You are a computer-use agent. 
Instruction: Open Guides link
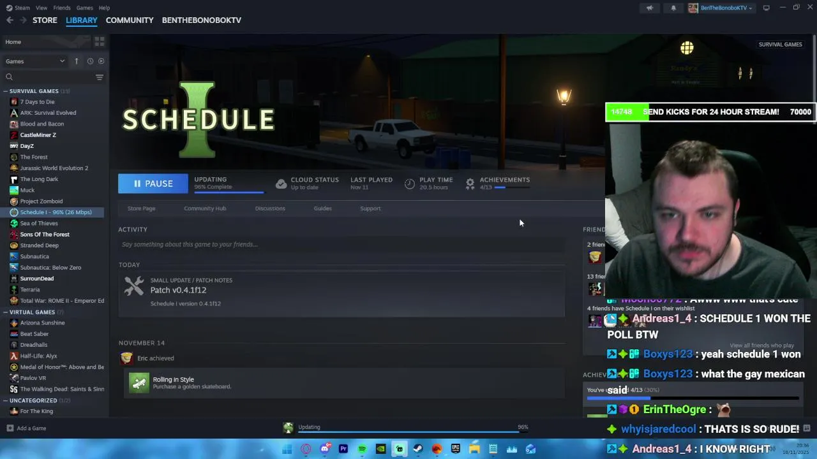[322, 208]
